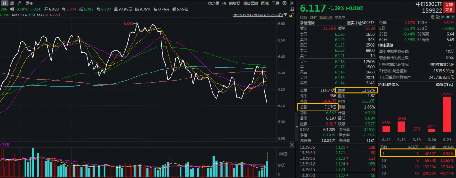Image resolution: width=456 pixels, height=178 pixels.
Task: Collapse side panel with double chevron
Action: (x=297, y=127)
